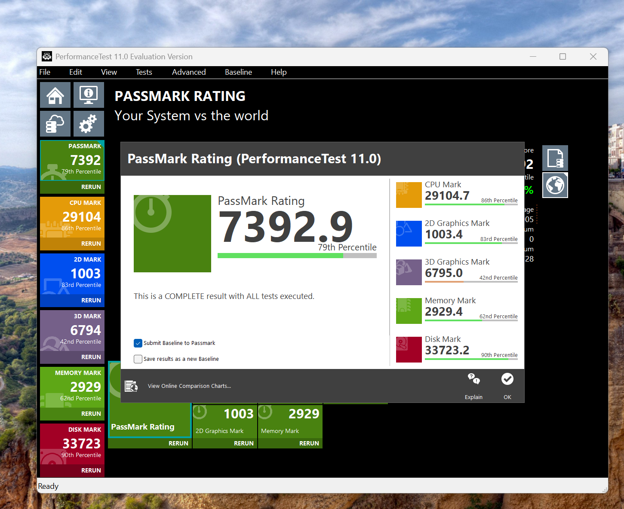
Task: Click the 6795.0 3D Graphics score
Action: pyautogui.click(x=444, y=273)
